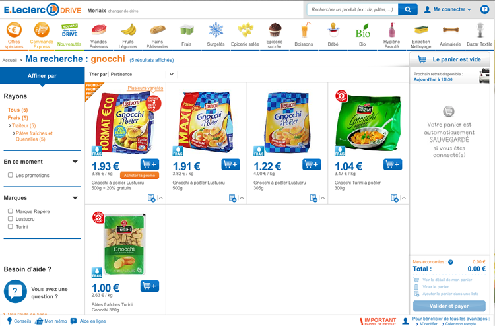Open the Boissons category tab

tap(304, 34)
